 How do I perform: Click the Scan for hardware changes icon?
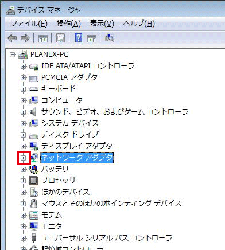[x=110, y=38]
